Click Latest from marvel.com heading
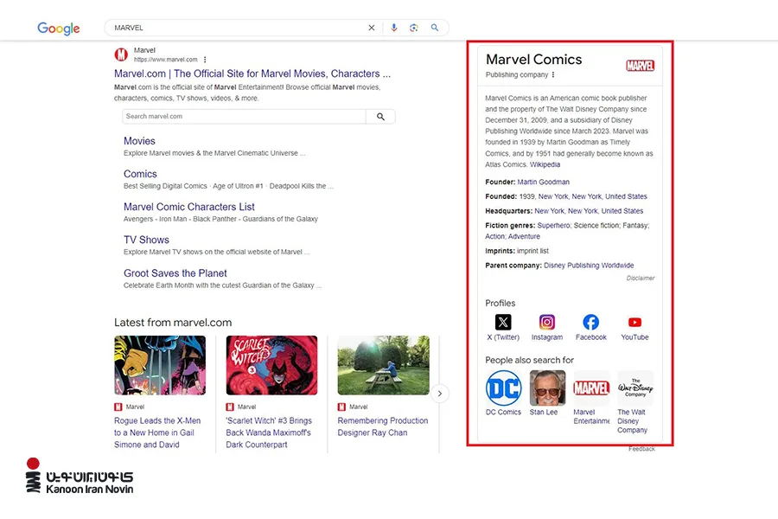Viewport: 778px width, 519px height. 173,323
